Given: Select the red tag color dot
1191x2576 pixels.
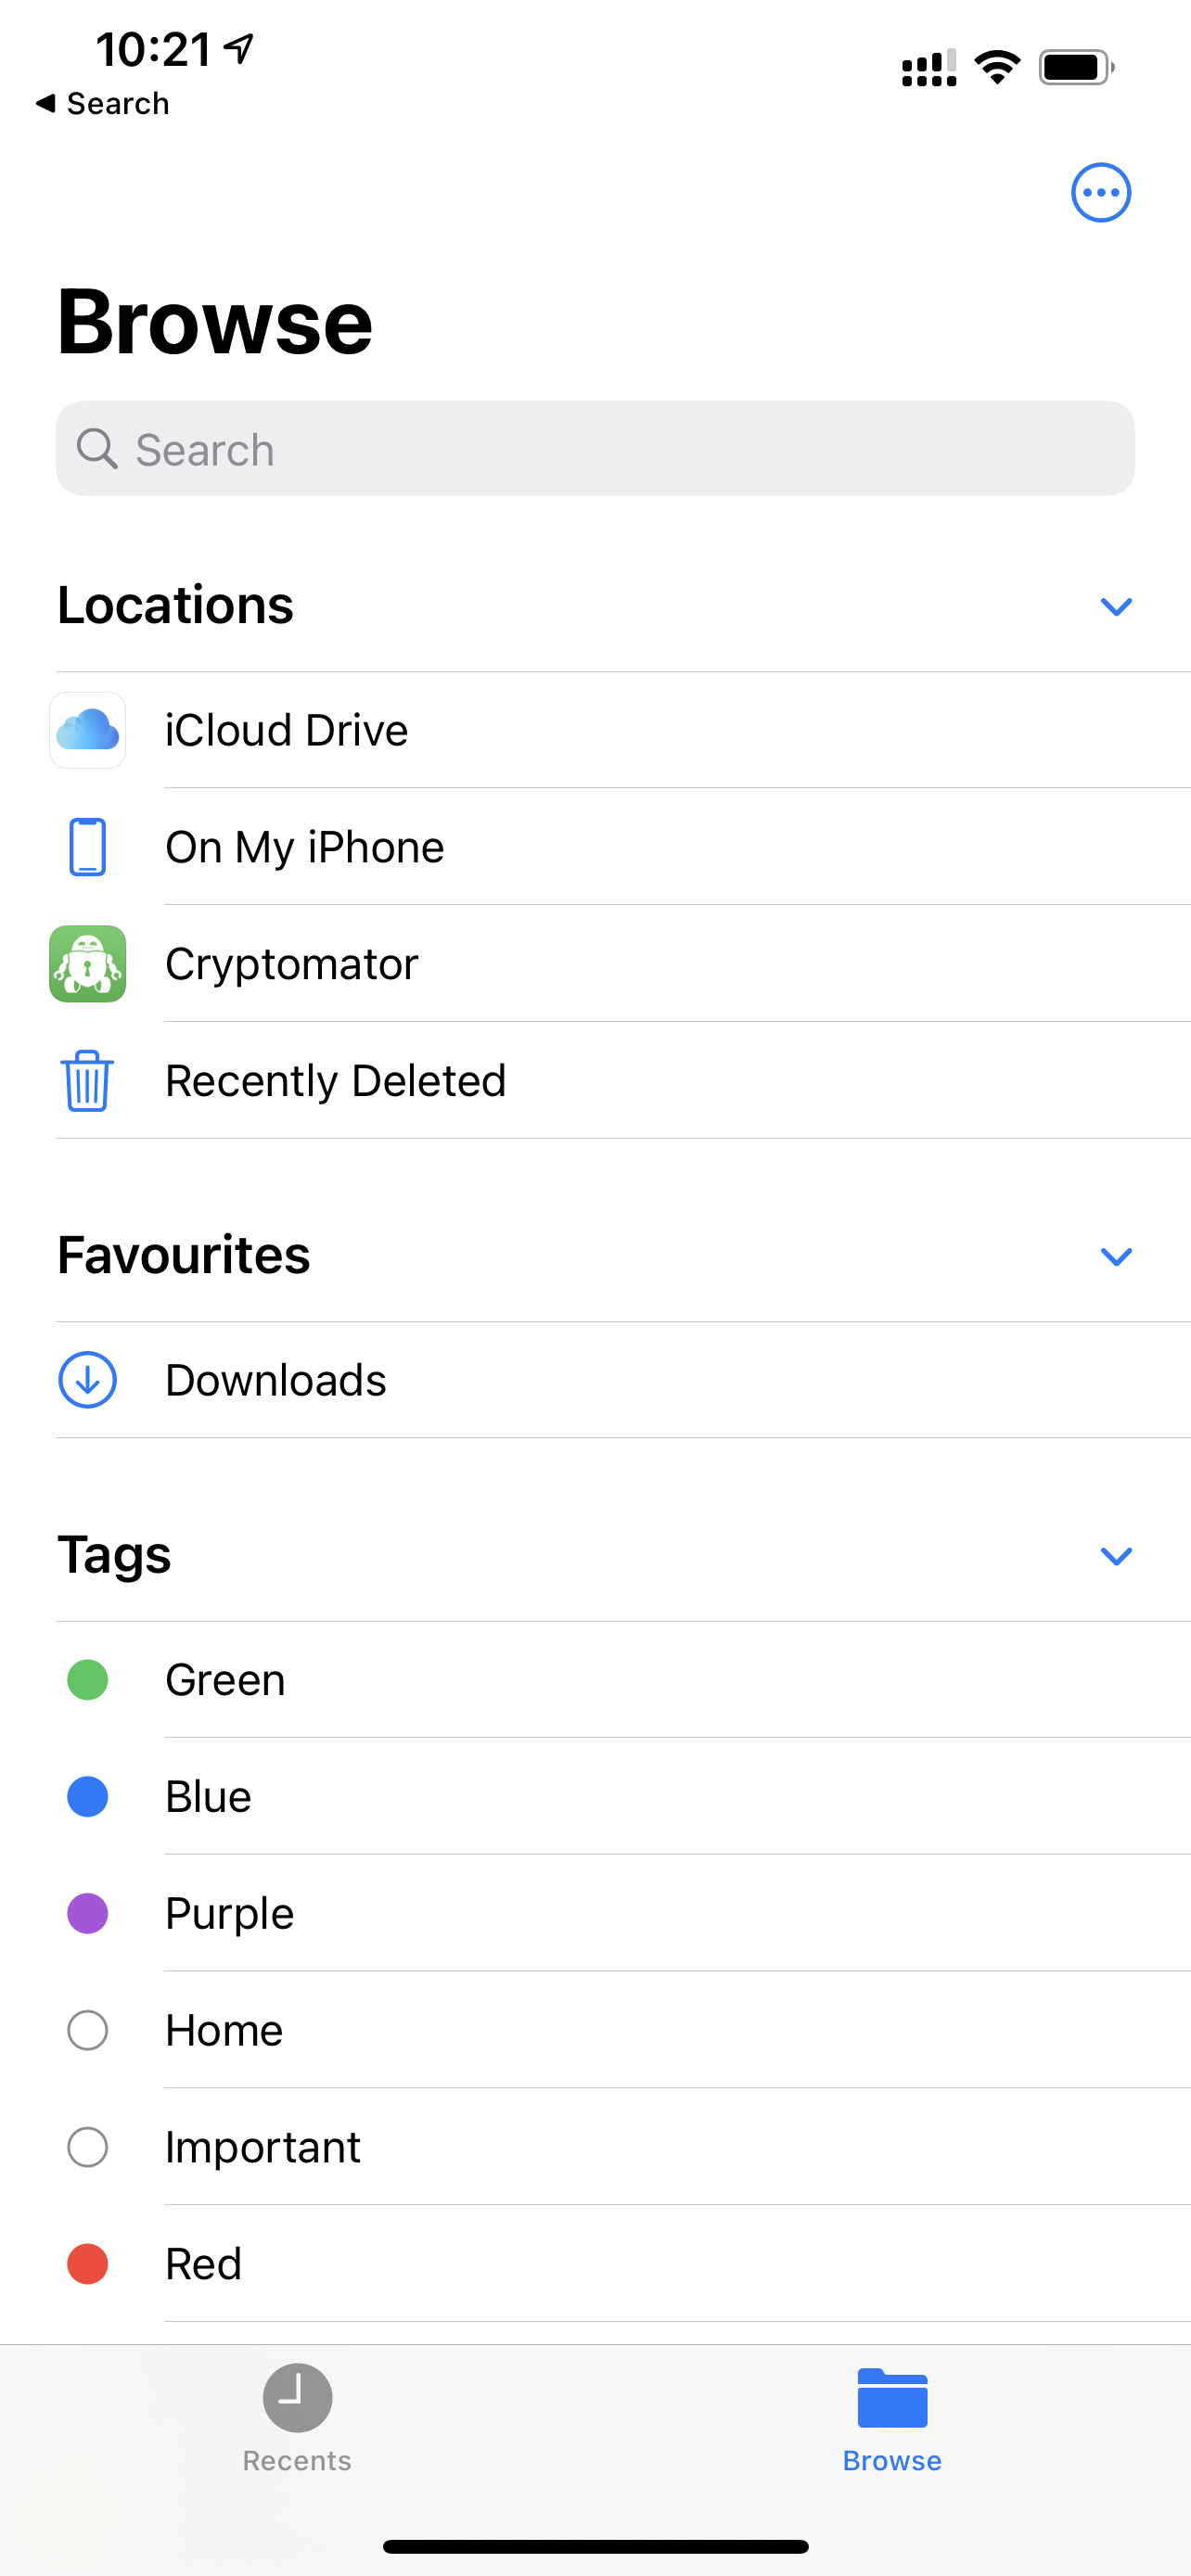Looking at the screenshot, I should 88,2264.
